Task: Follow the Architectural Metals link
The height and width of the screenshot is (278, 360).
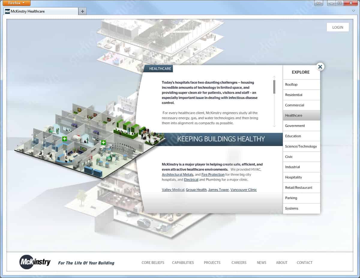Action: point(178,175)
